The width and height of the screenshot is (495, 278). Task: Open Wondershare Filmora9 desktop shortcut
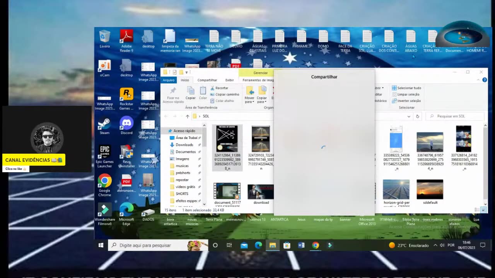point(104,214)
